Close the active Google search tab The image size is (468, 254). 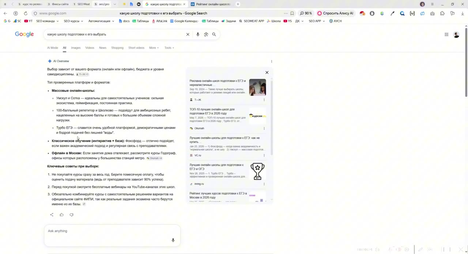(x=184, y=4)
